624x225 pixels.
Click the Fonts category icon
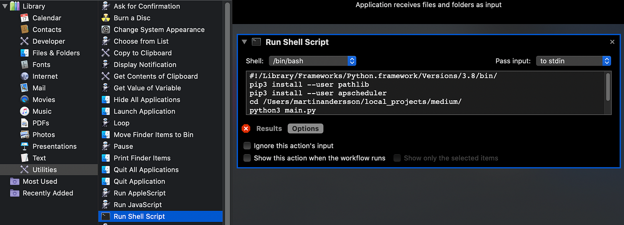click(x=25, y=65)
